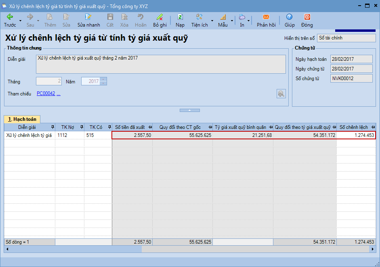Click the Thêm add-document icon
Screen dimensions: 380x267
[x=50, y=17]
